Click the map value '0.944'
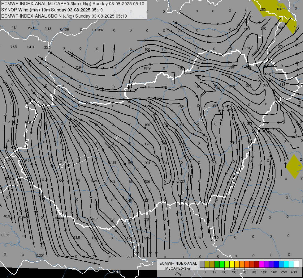Screen dimensions: 303x278 click(x=80, y=67)
